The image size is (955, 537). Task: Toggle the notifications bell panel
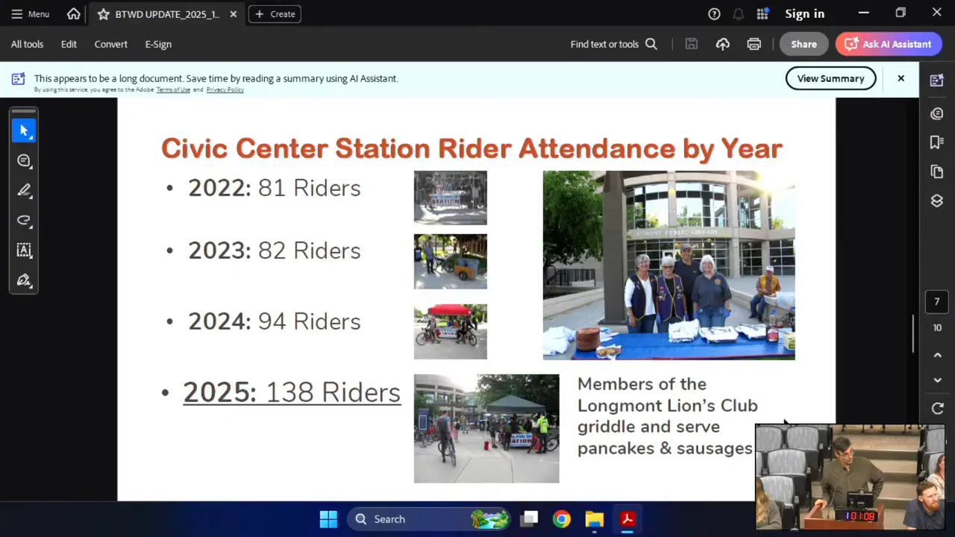click(x=739, y=13)
